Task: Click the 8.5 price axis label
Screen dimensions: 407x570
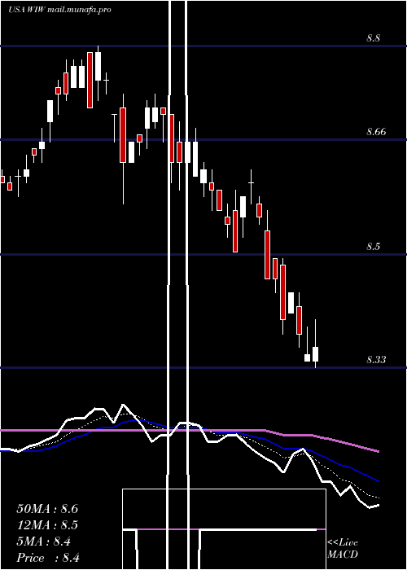Action: click(x=373, y=247)
